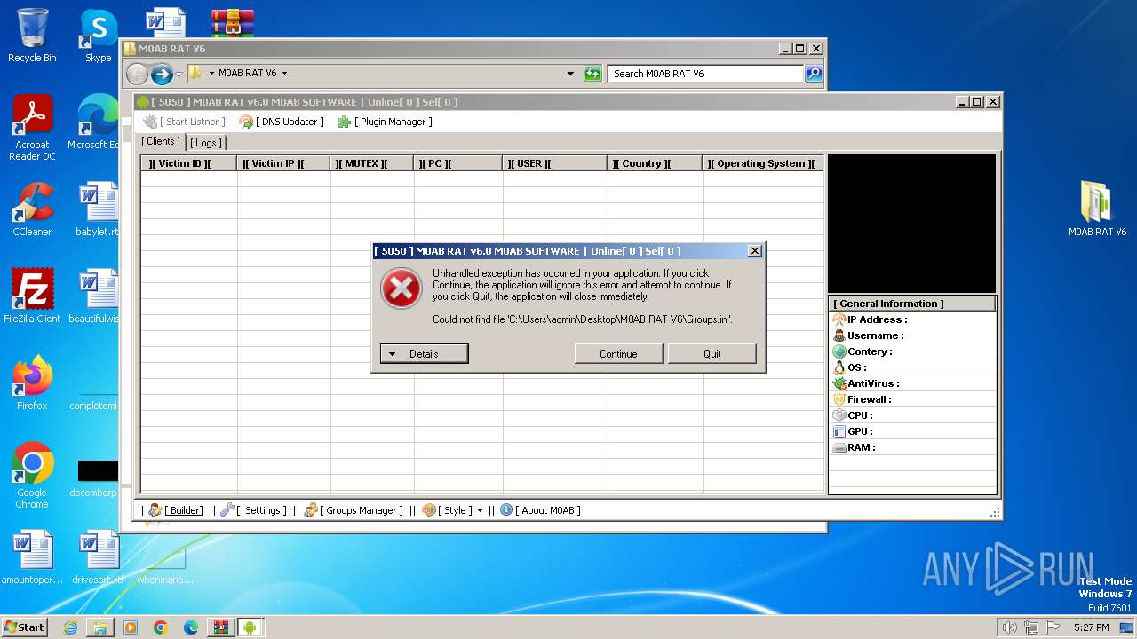Screen dimensions: 1137x639
Task: Click the Android icon in MOAB title bar
Action: coord(142,102)
